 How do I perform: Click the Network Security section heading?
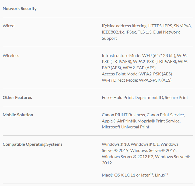pos(20,9)
